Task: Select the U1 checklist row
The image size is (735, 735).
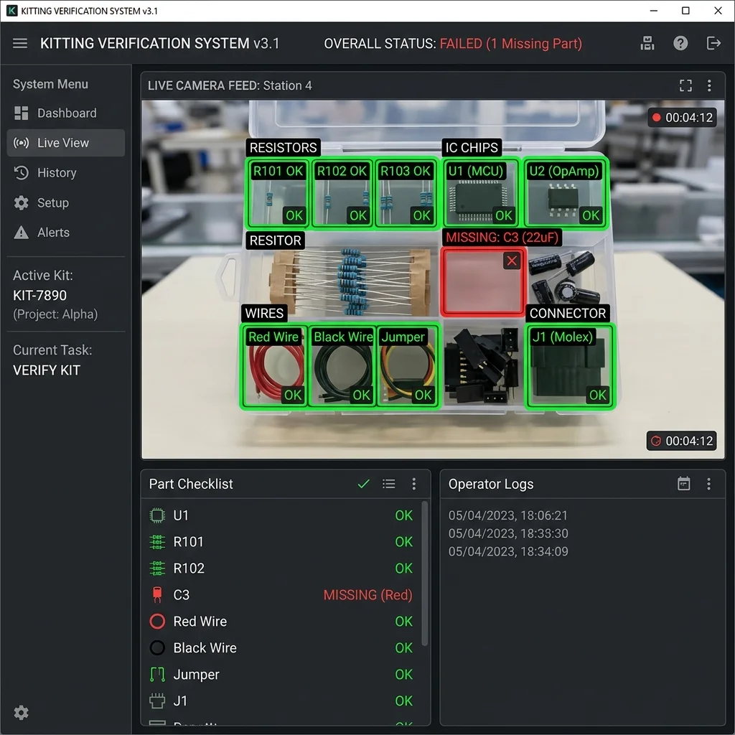Action: point(281,515)
